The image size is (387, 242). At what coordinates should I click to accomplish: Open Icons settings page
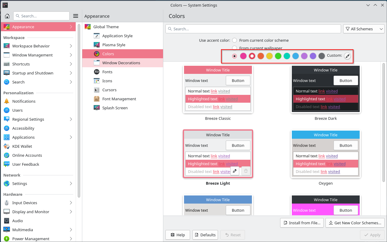point(122,81)
